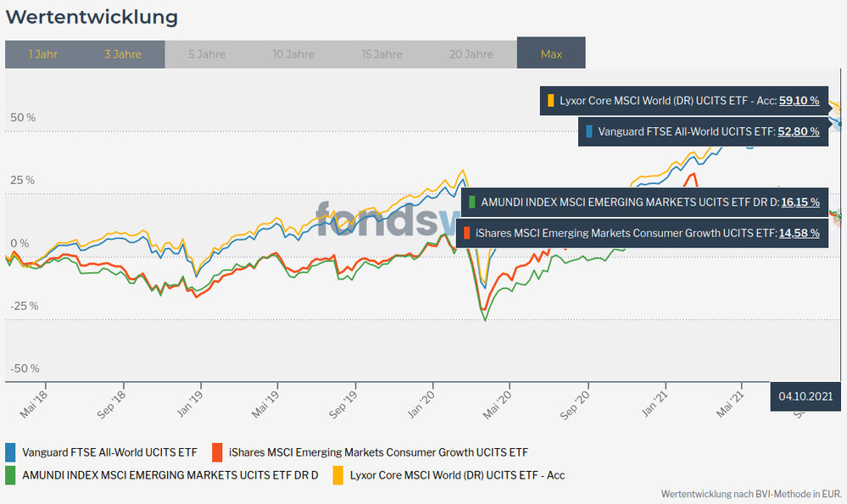Screen dimensions: 847x504
Task: Choose the 10 Jahre period tab
Action: coord(293,54)
